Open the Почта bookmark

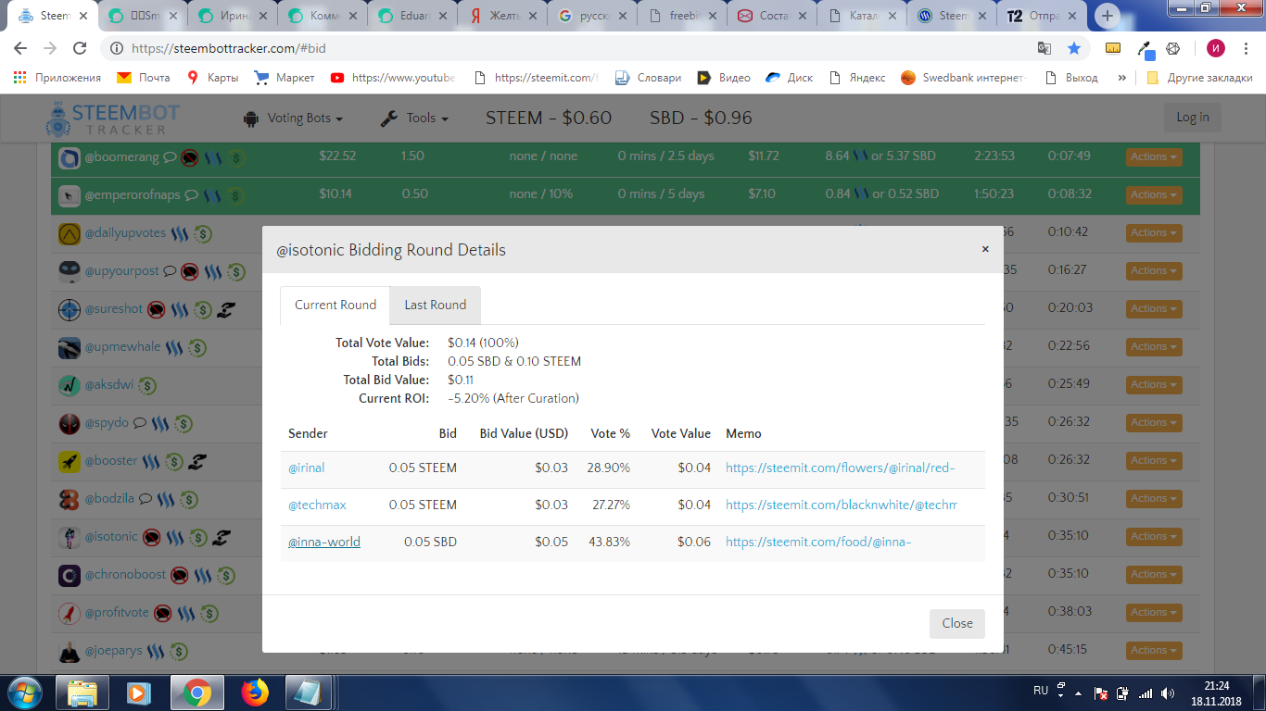point(143,78)
